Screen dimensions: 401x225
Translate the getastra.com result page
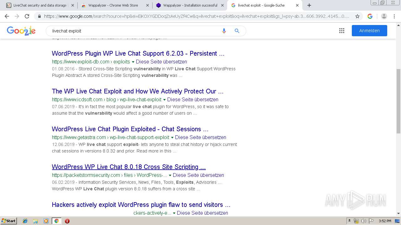[200, 137]
